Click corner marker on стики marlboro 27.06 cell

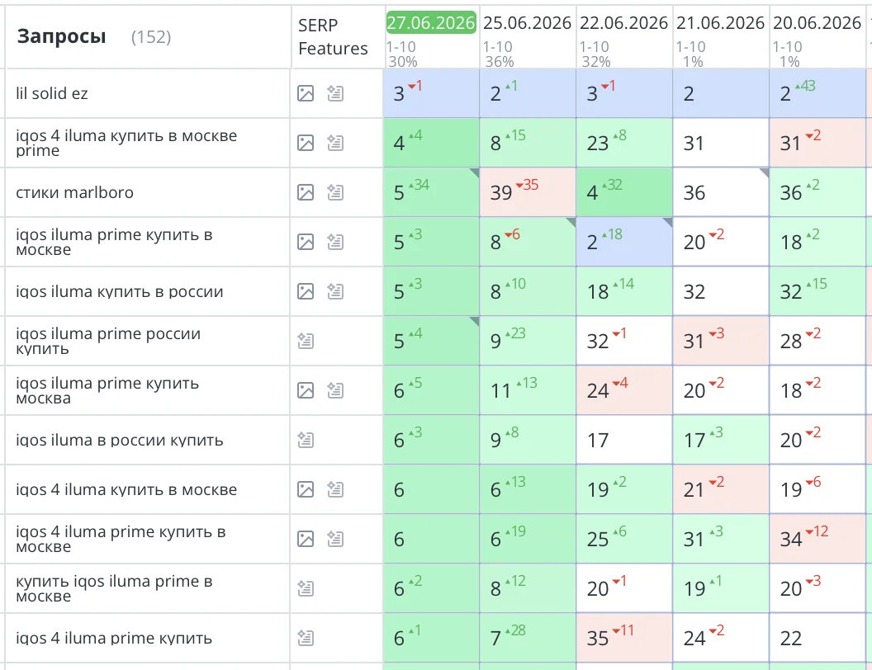(x=474, y=172)
